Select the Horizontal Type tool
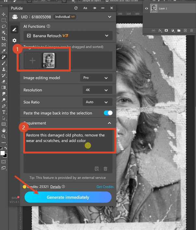 tap(4, 112)
